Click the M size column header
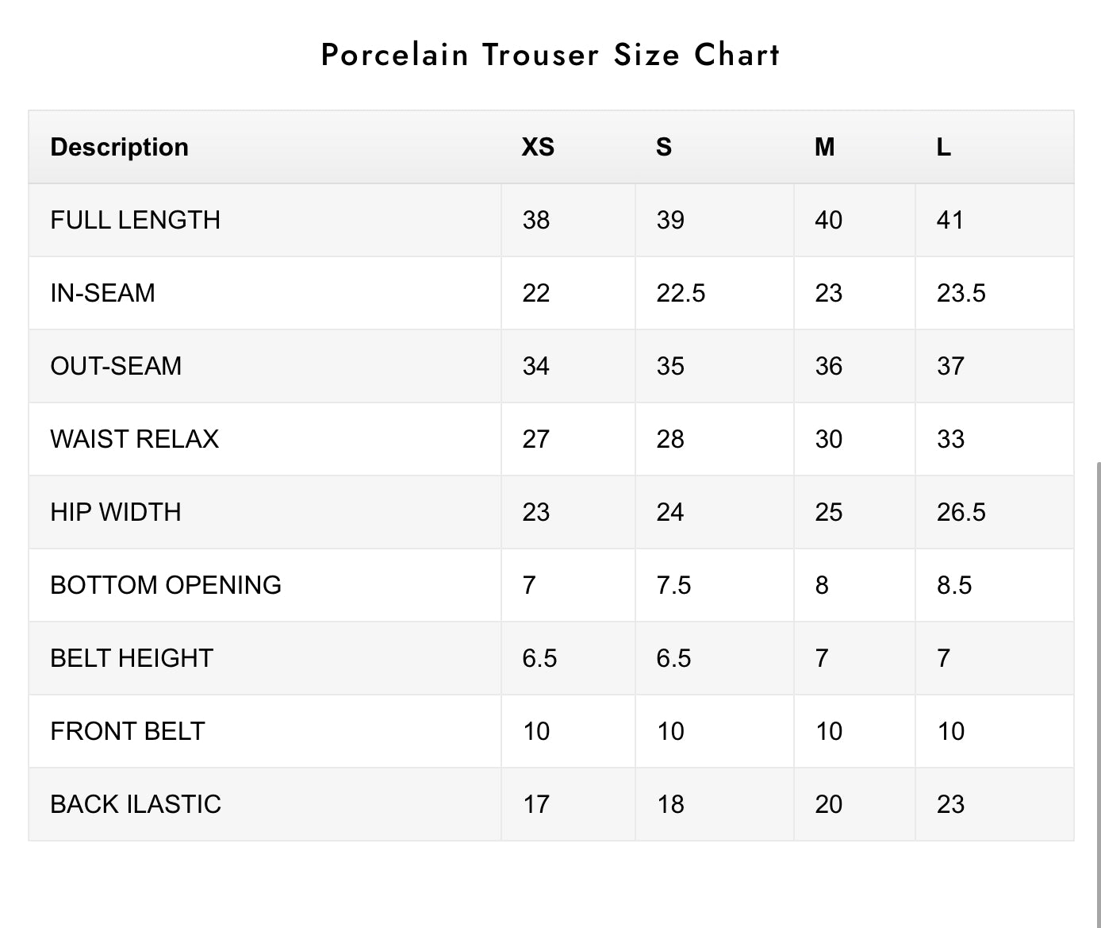Screen dimensions: 1101x928 [825, 147]
